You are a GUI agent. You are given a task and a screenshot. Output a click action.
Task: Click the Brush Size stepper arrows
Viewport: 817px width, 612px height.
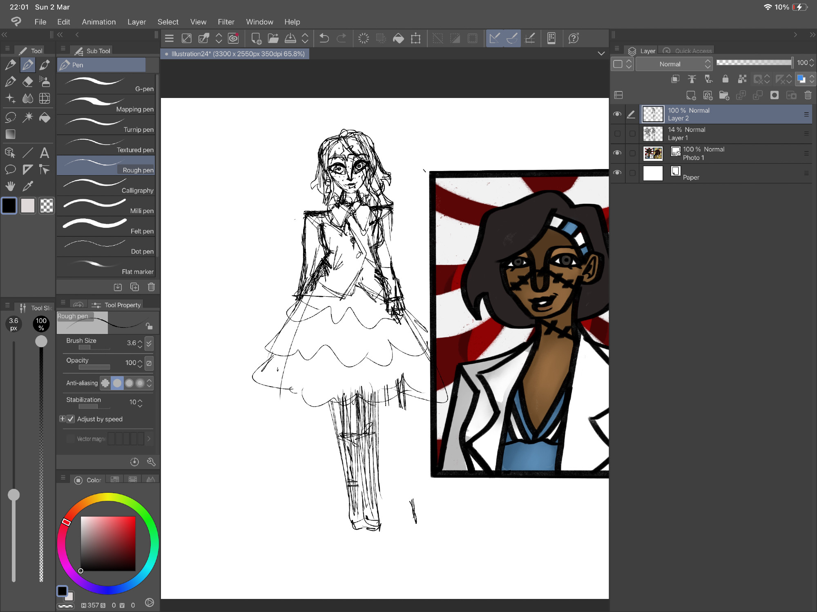pos(140,343)
